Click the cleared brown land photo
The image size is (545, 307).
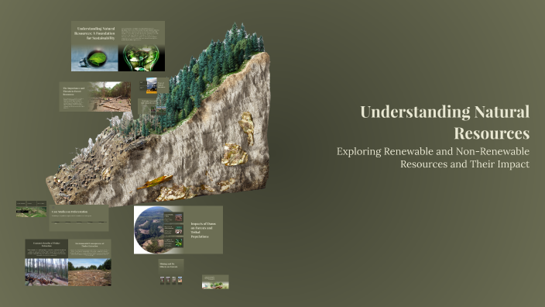pyautogui.click(x=90, y=272)
